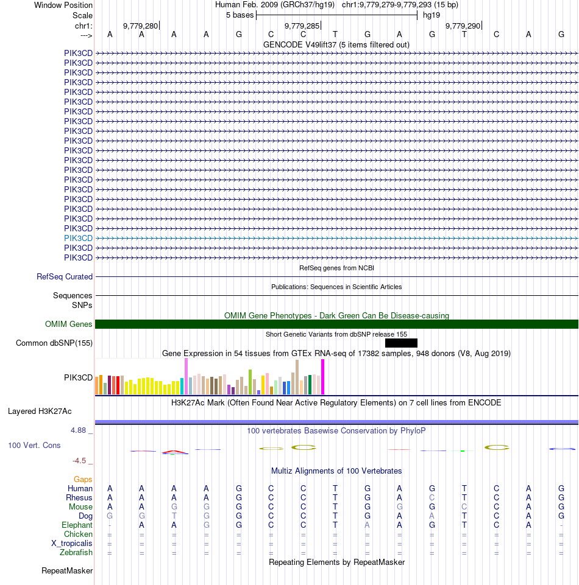This screenshot has height=585, width=579.
Task: Click the tallest tan GTEx expression bar
Action: (297, 377)
